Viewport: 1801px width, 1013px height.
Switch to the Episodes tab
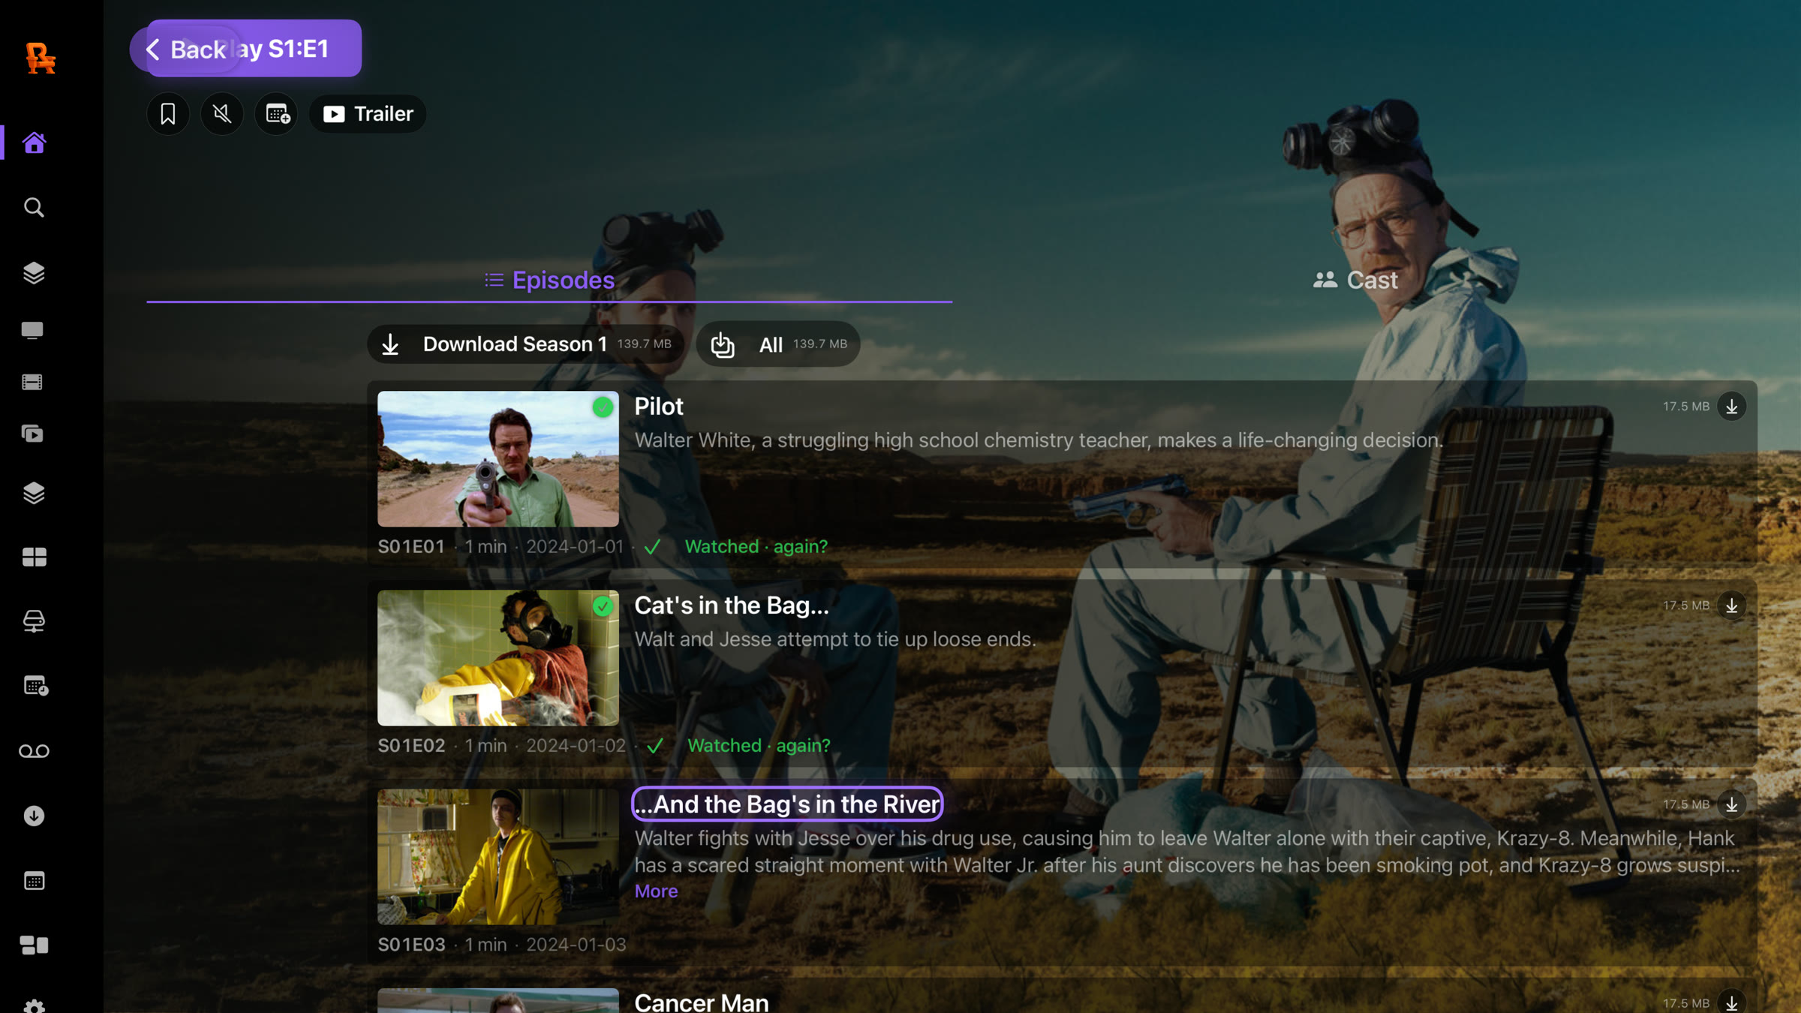(549, 280)
